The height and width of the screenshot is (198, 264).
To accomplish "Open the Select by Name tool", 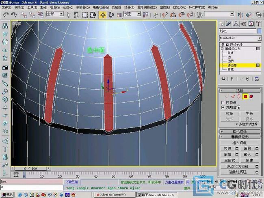I will 76,15.
